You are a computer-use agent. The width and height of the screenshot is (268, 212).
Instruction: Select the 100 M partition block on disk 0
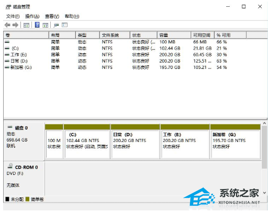point(54,142)
